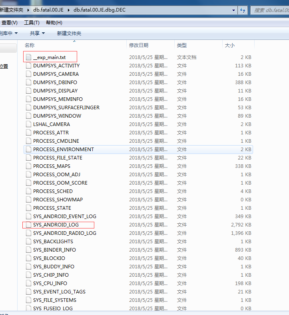Click db.fatal.00.JE.dbg.DEC breadcrumb segment
The height and width of the screenshot is (315, 289).
(x=100, y=10)
